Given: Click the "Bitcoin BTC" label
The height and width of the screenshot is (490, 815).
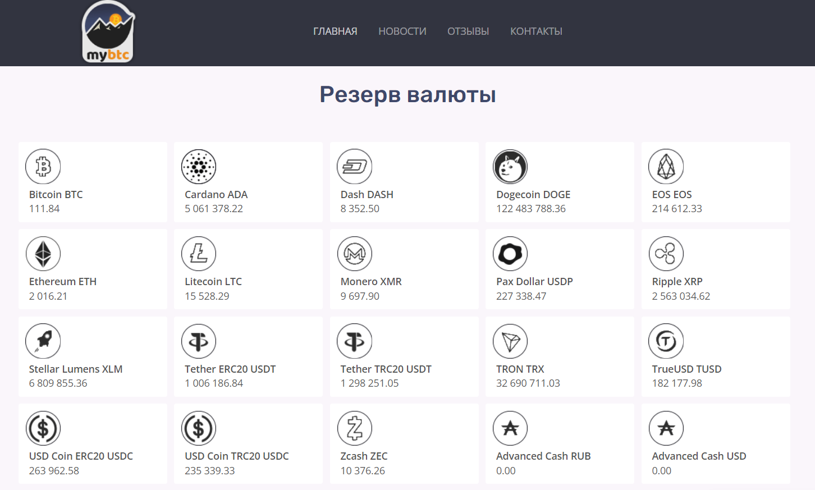Looking at the screenshot, I should 56,195.
